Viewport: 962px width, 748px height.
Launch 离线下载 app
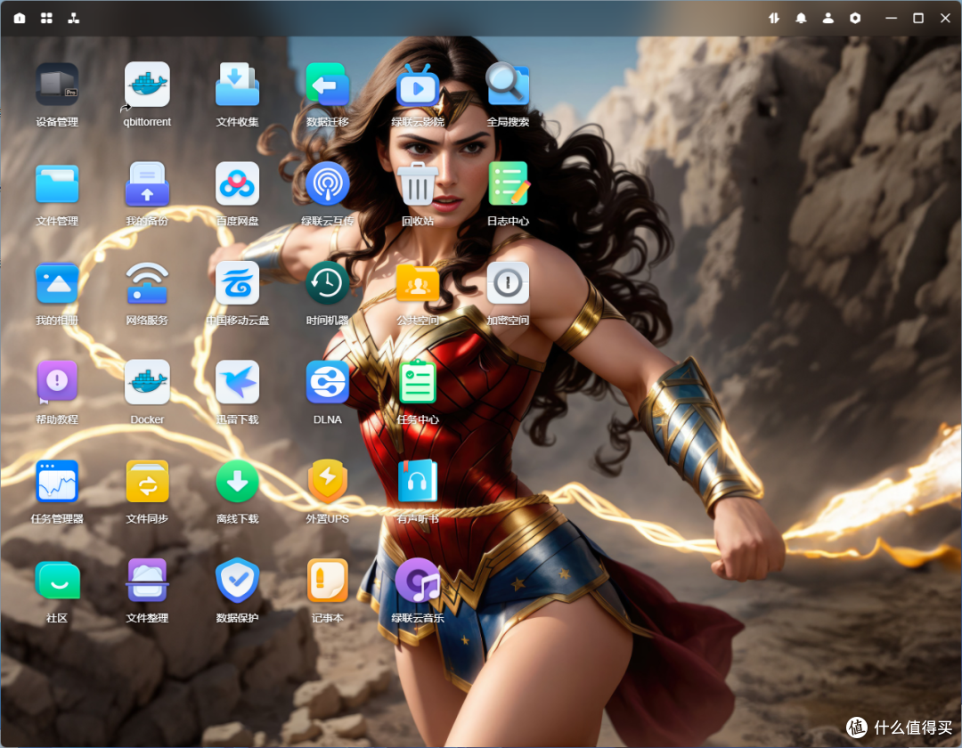click(238, 482)
